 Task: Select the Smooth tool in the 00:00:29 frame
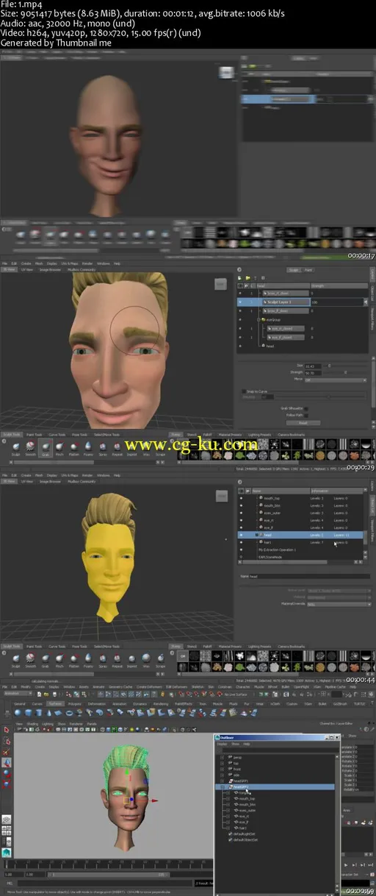coord(30,447)
